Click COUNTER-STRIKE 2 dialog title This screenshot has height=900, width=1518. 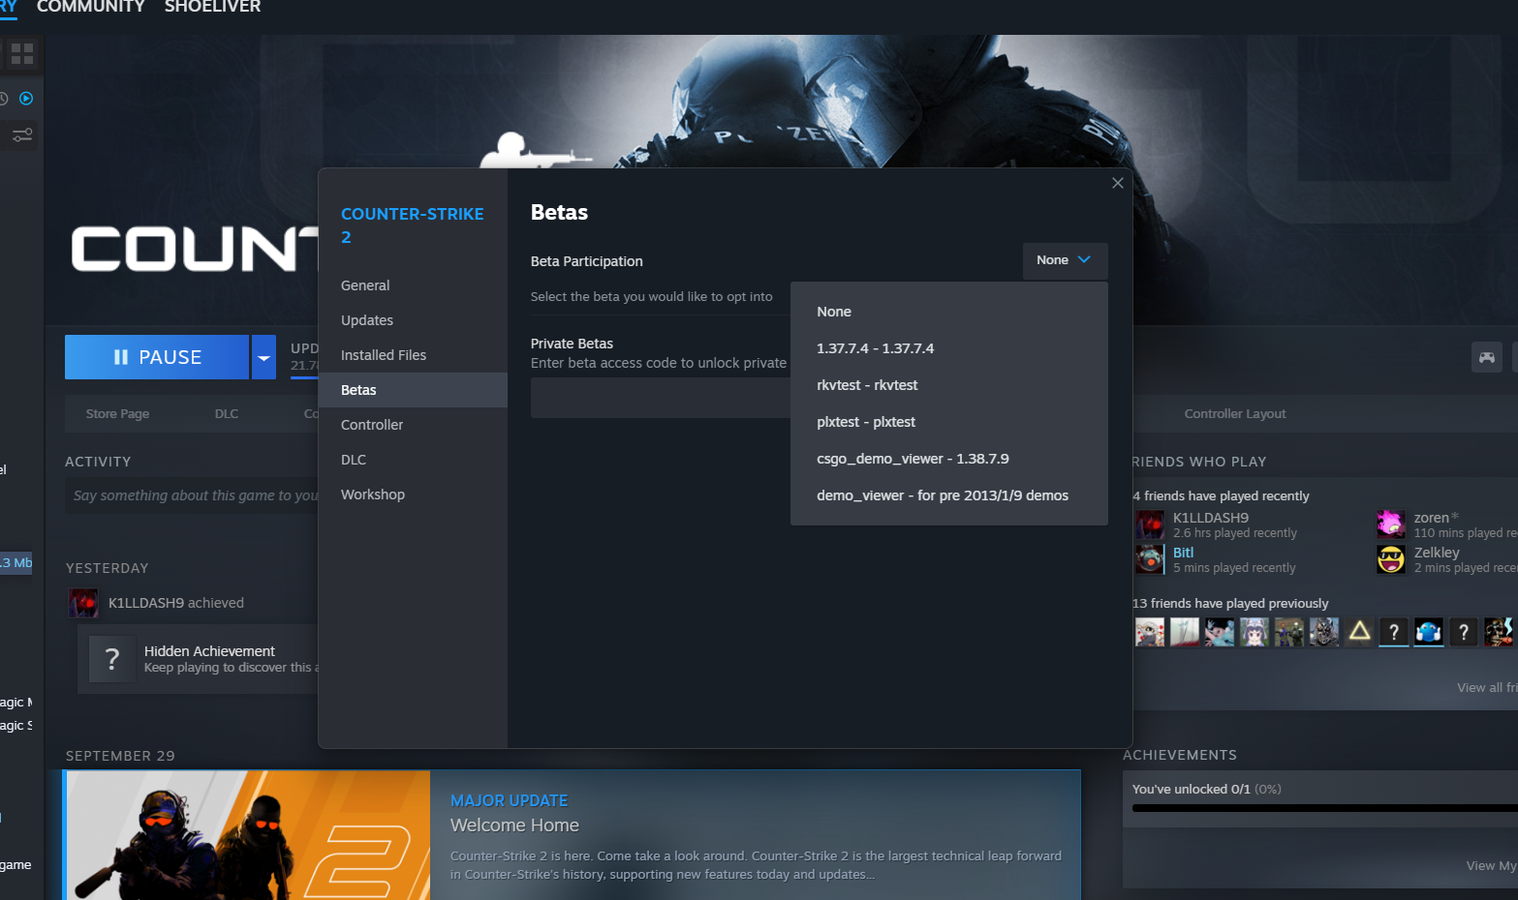point(412,225)
